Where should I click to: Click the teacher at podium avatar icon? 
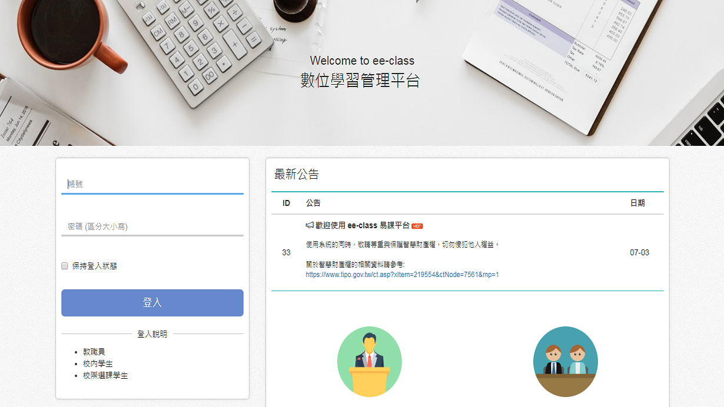coord(370,361)
